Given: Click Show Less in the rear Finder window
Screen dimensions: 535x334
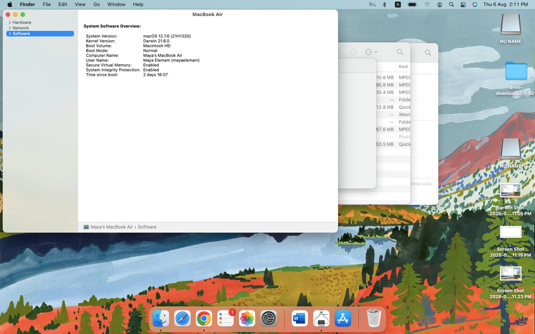Looking at the screenshot, I should 421,184.
